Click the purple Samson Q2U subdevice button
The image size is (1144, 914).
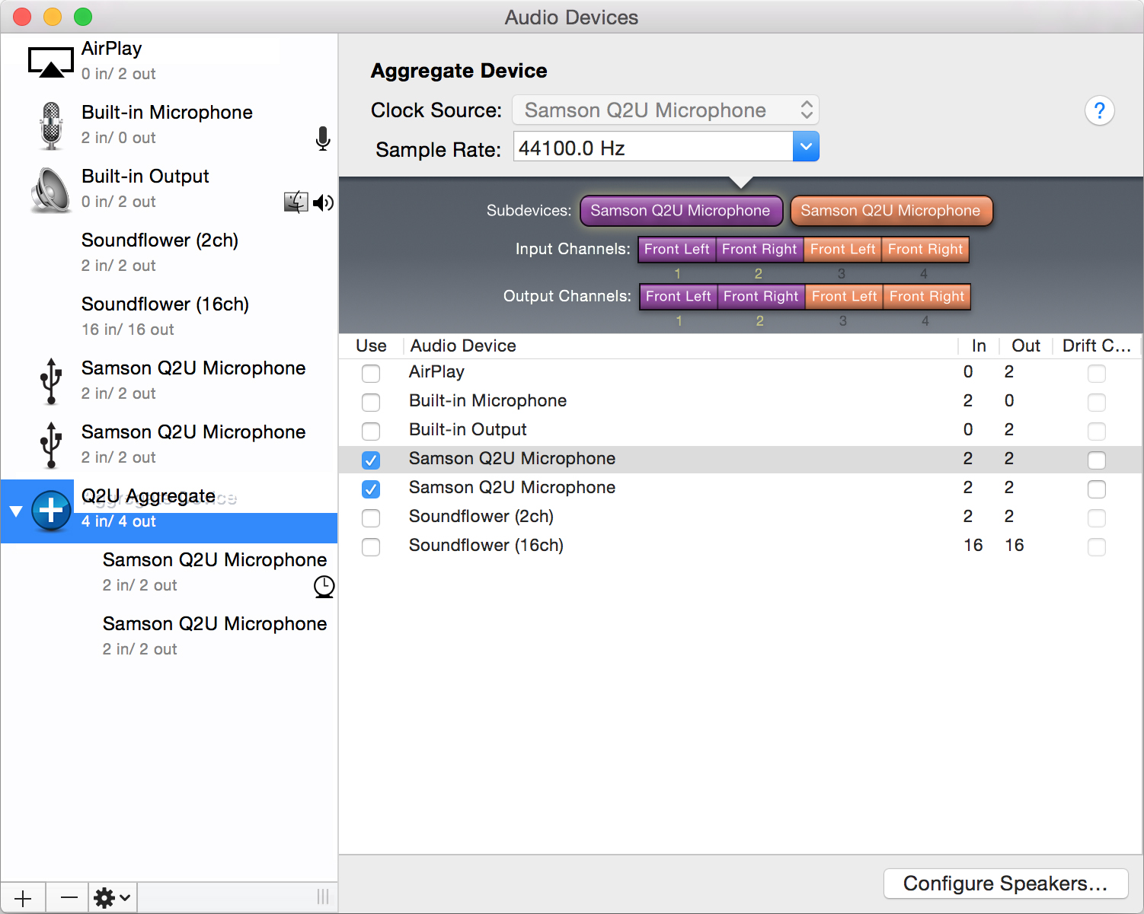(x=681, y=211)
